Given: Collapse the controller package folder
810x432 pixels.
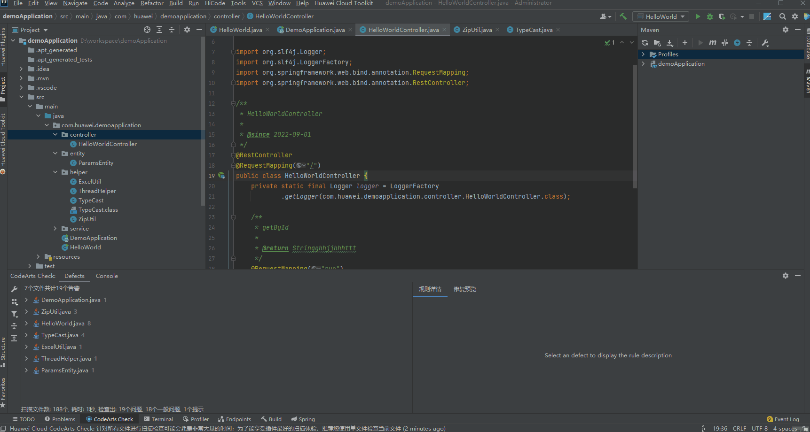Looking at the screenshot, I should click(x=55, y=135).
